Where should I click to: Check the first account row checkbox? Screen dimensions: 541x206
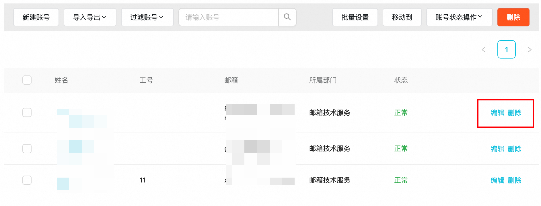(x=27, y=112)
